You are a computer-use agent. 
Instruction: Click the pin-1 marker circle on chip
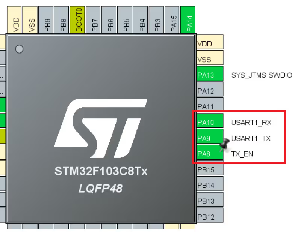pyautogui.click(x=19, y=49)
